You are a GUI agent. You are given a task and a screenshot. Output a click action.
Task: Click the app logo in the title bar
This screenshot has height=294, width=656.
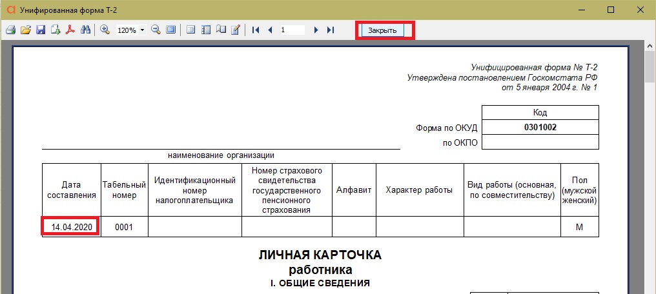click(11, 10)
